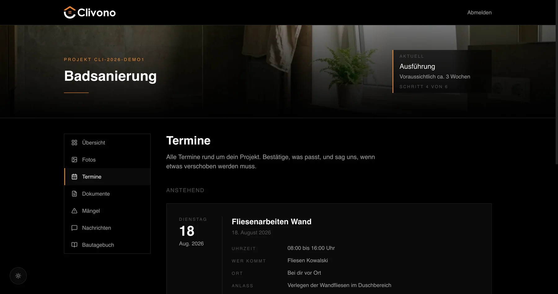This screenshot has height=294, width=558.
Task: Click the Ausführung status card
Action: 442,71
